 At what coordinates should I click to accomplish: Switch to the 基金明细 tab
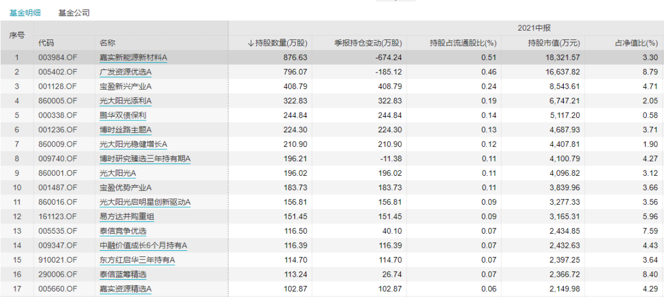(25, 12)
